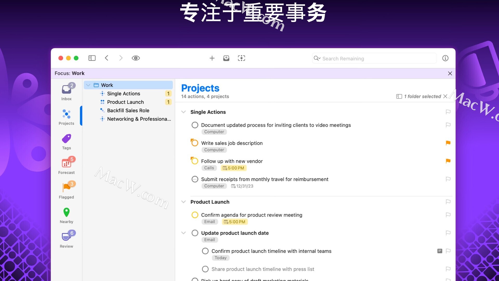Click the add new action plus icon
Screen dimensions: 499x281
[212, 58]
